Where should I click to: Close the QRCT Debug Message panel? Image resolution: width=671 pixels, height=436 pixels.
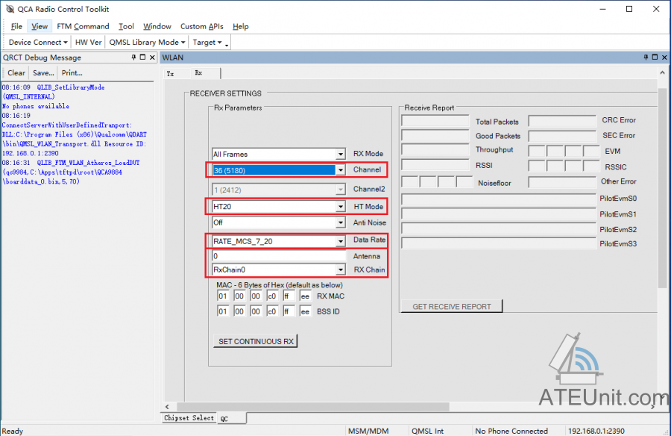point(152,57)
